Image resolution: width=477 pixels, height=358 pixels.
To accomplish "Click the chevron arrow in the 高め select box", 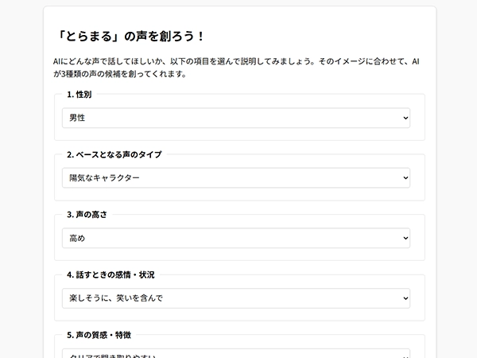I will 405,238.
